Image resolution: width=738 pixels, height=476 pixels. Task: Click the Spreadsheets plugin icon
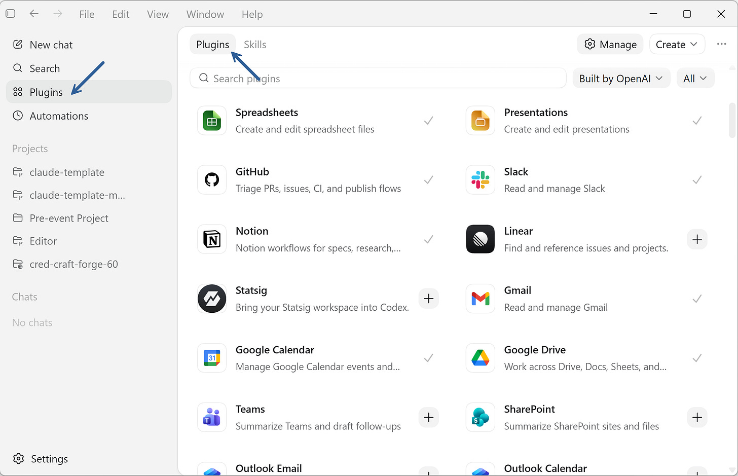coord(212,121)
